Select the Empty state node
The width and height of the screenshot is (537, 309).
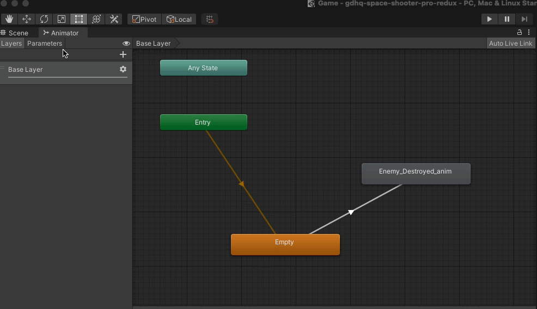point(285,244)
